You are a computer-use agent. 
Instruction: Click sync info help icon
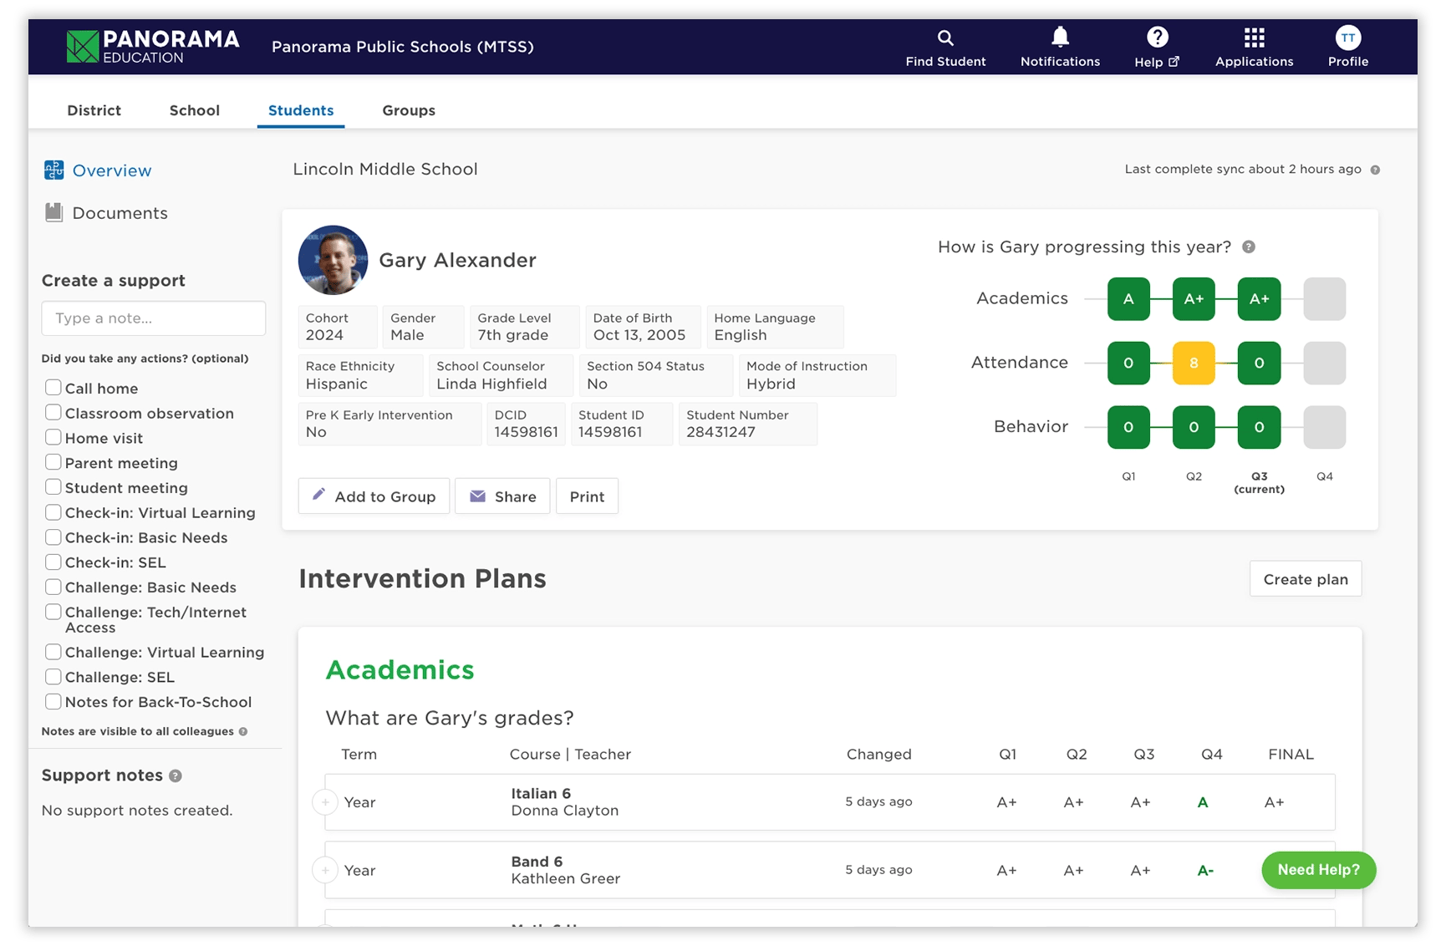pyautogui.click(x=1375, y=170)
